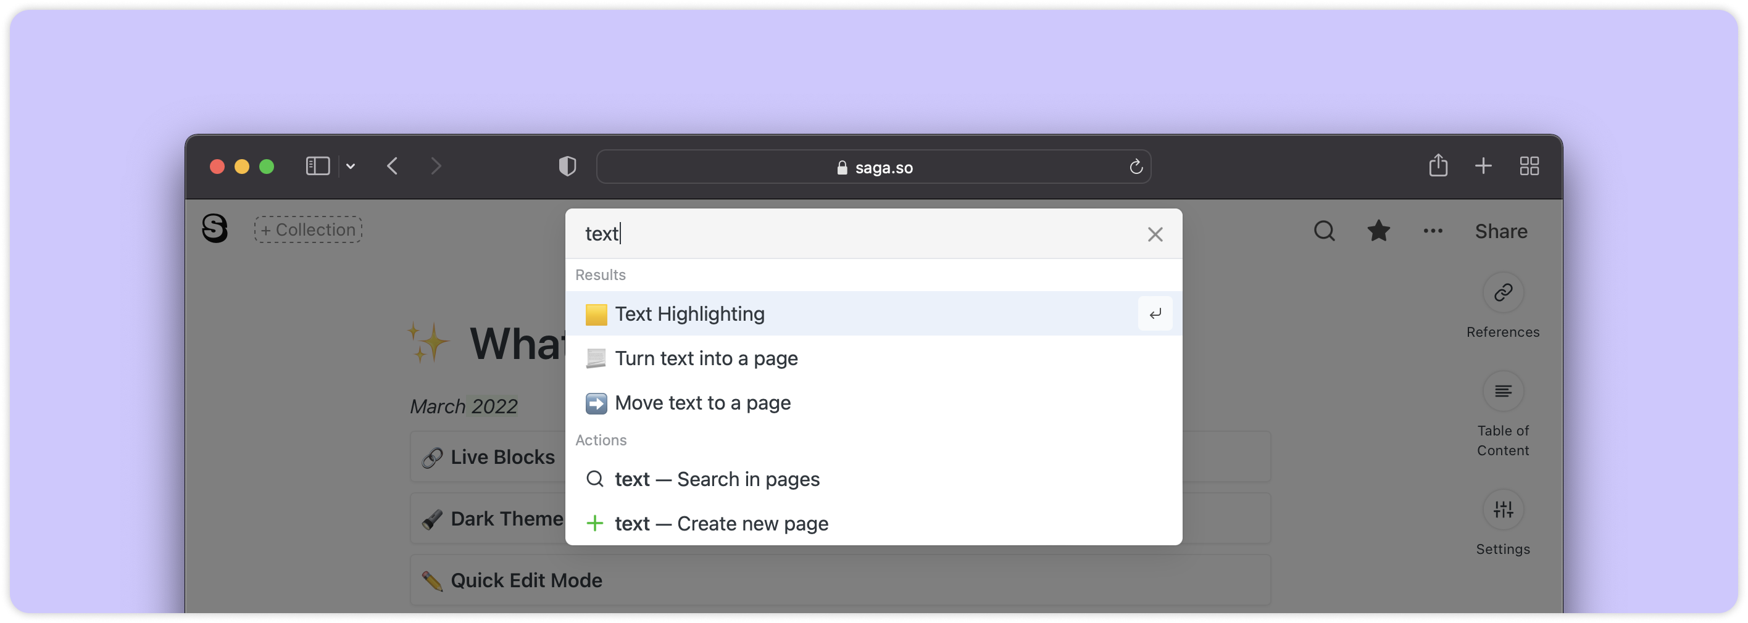Choose text — Search in pages action
Image resolution: width=1748 pixels, height=623 pixels.
pyautogui.click(x=717, y=479)
